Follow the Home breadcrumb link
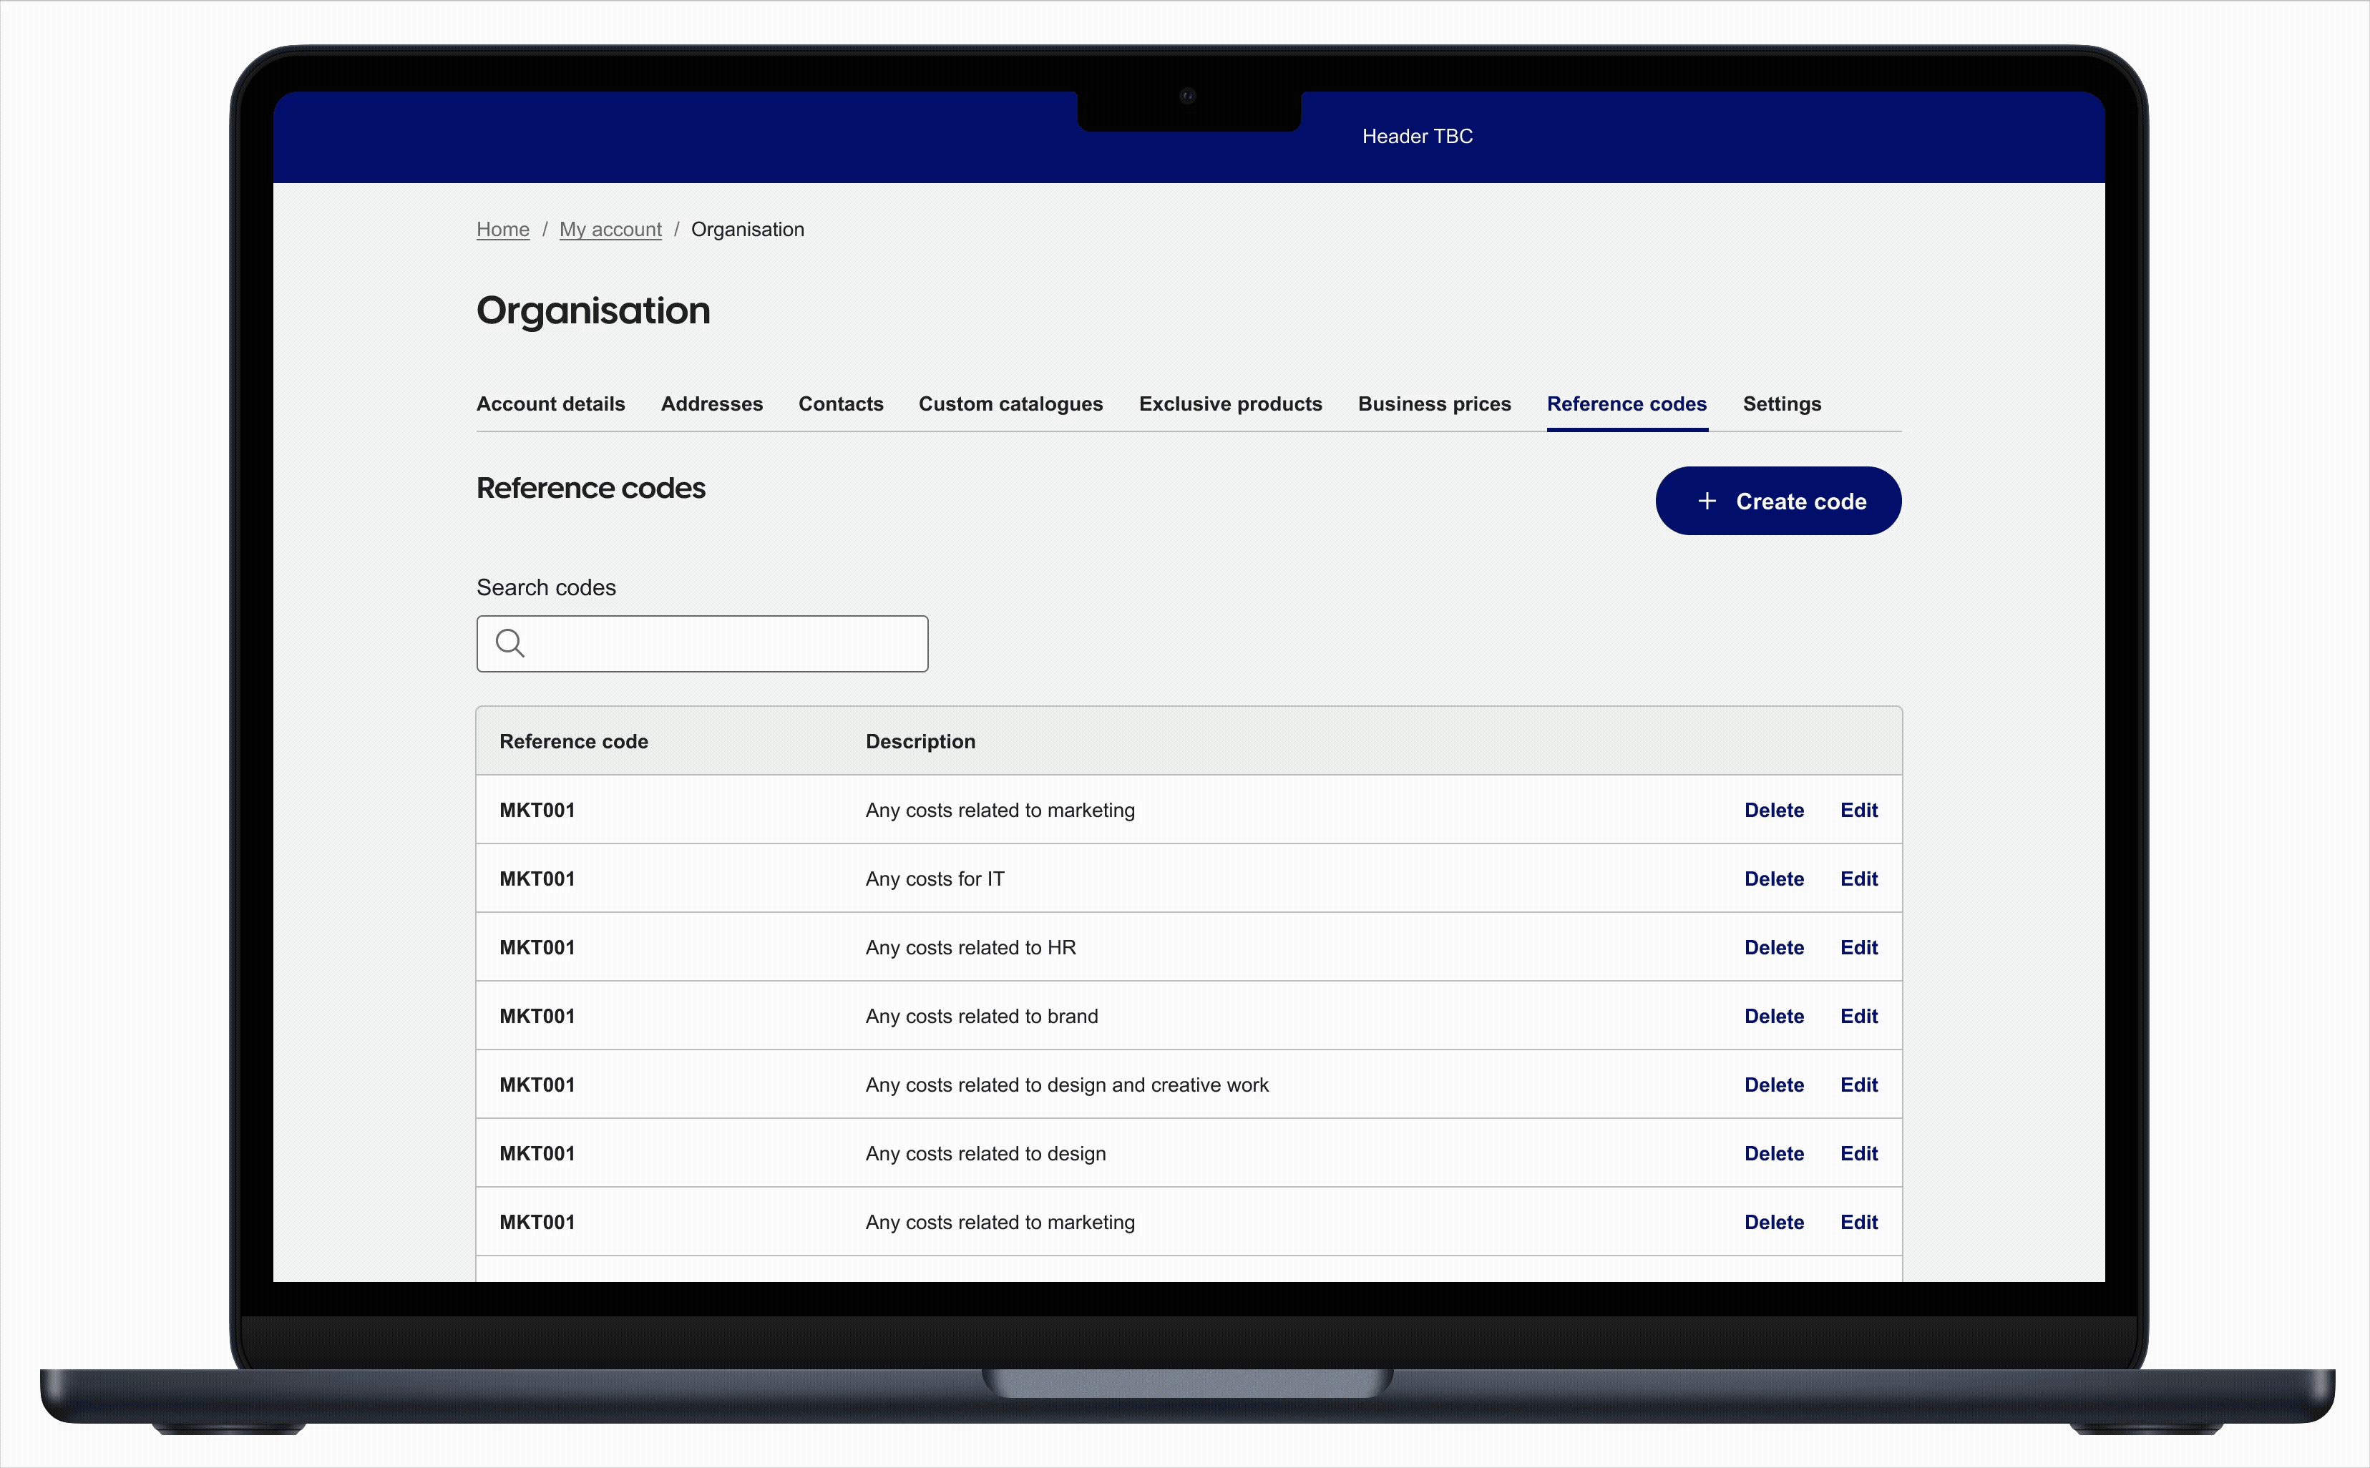The height and width of the screenshot is (1468, 2370). click(503, 229)
